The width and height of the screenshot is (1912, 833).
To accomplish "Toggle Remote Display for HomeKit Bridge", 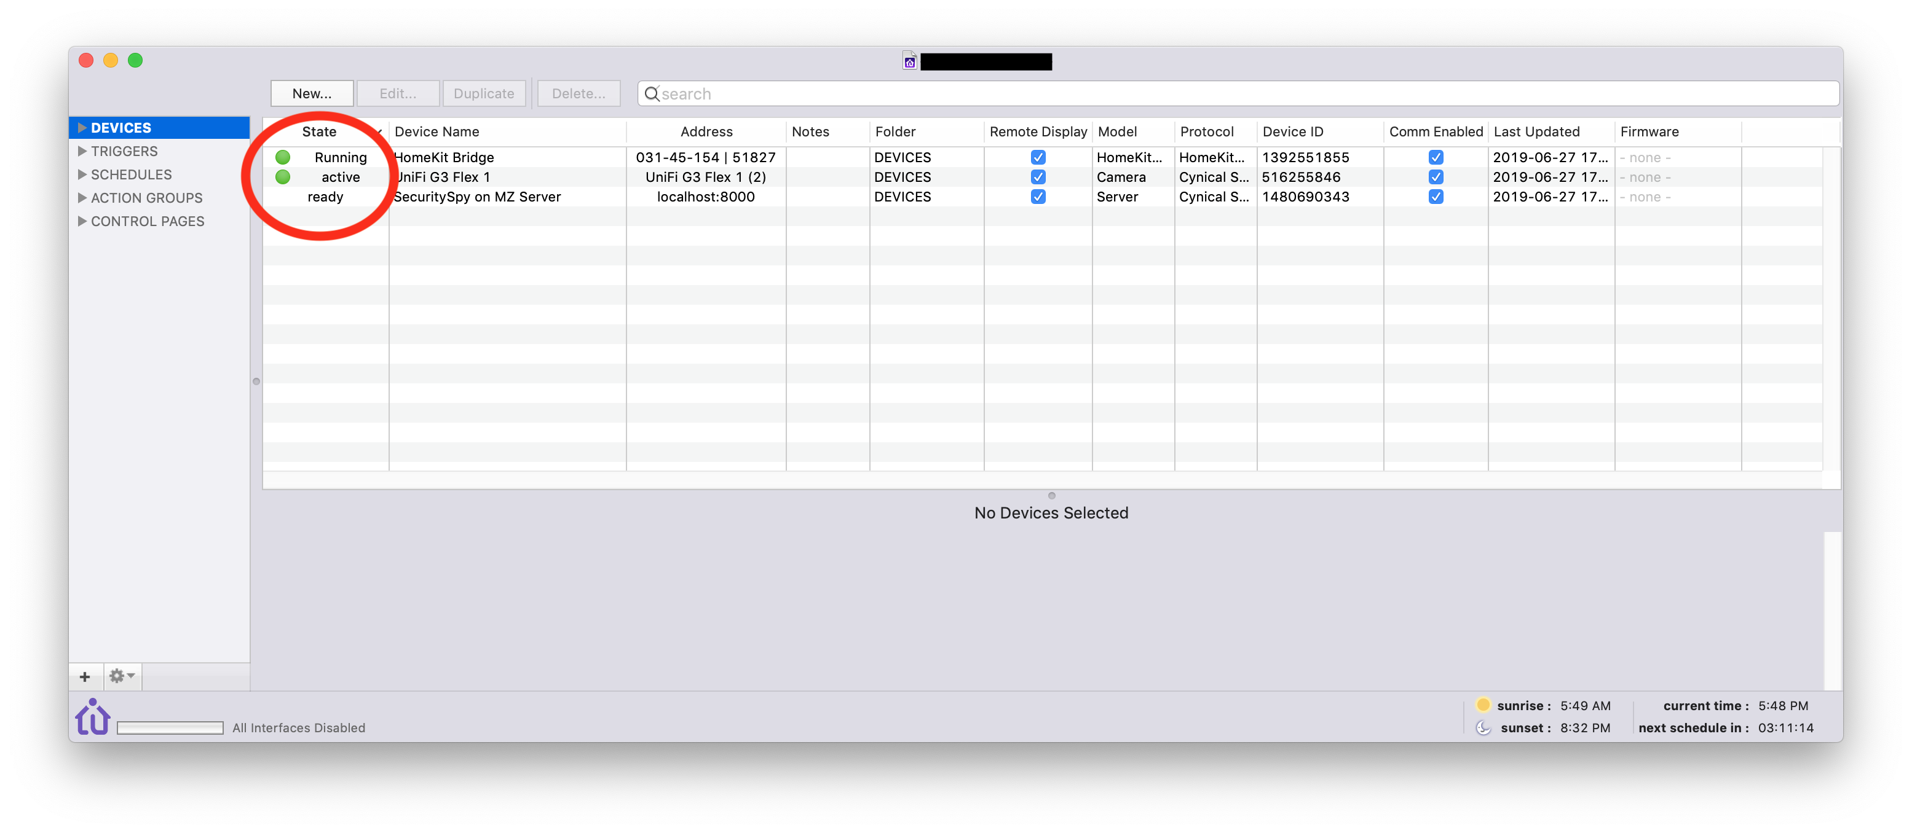I will [x=1038, y=157].
